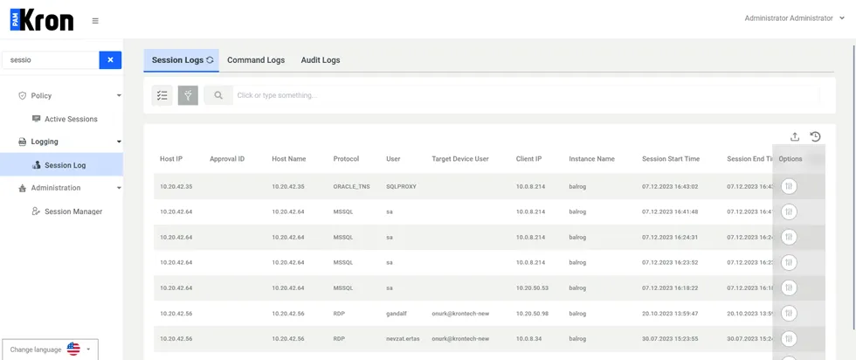Click the Client IP 10.0.8.34 cell

(x=529, y=339)
